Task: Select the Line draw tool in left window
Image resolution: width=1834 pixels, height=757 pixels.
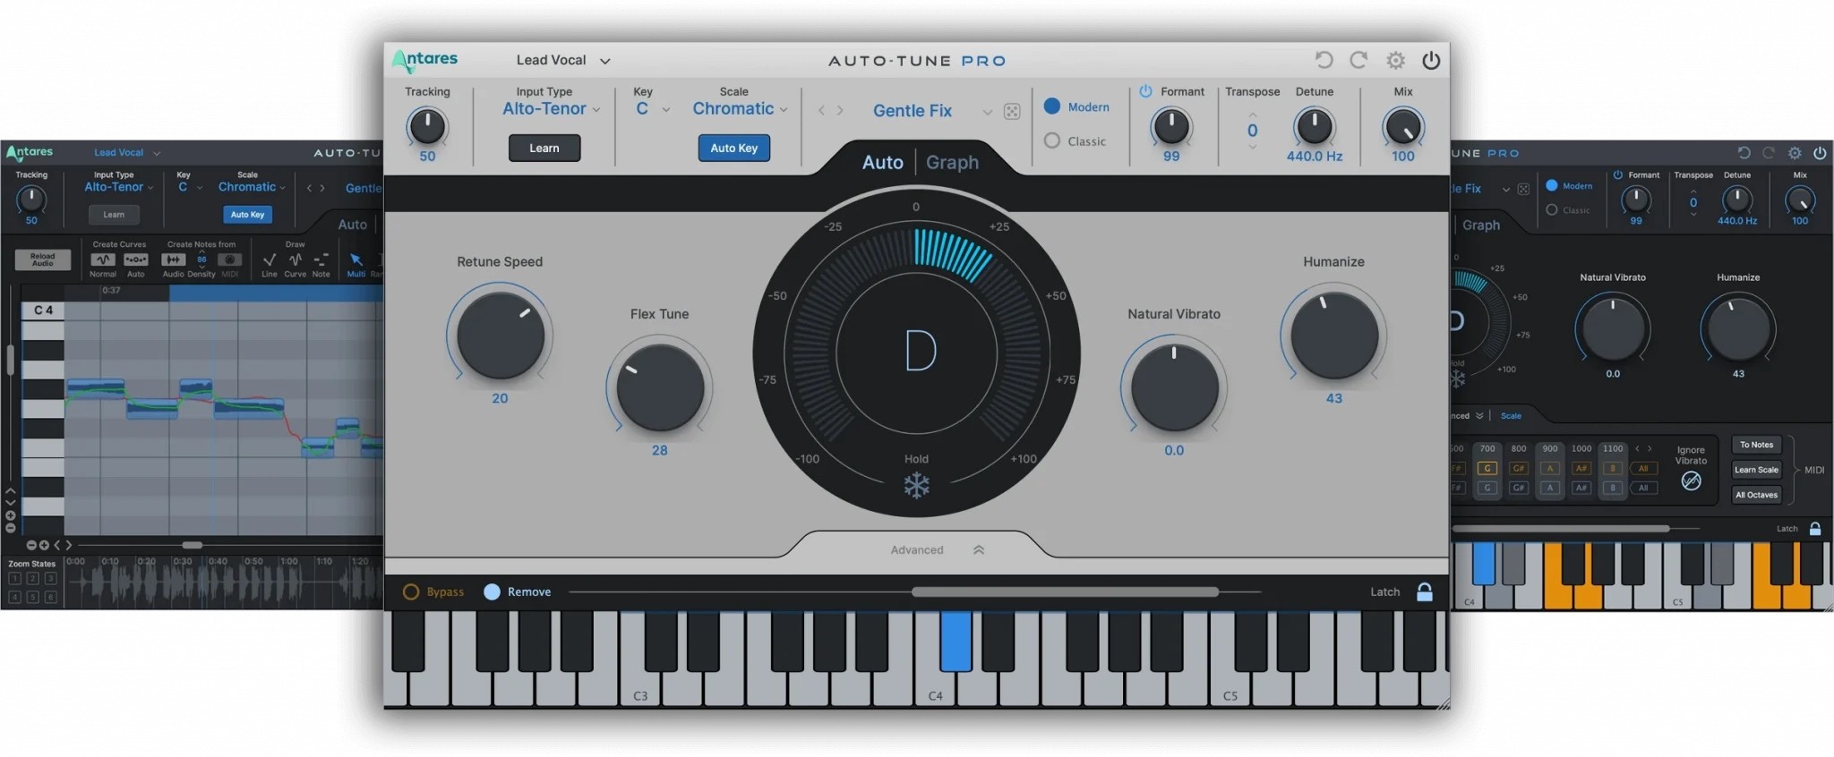Action: 269,259
